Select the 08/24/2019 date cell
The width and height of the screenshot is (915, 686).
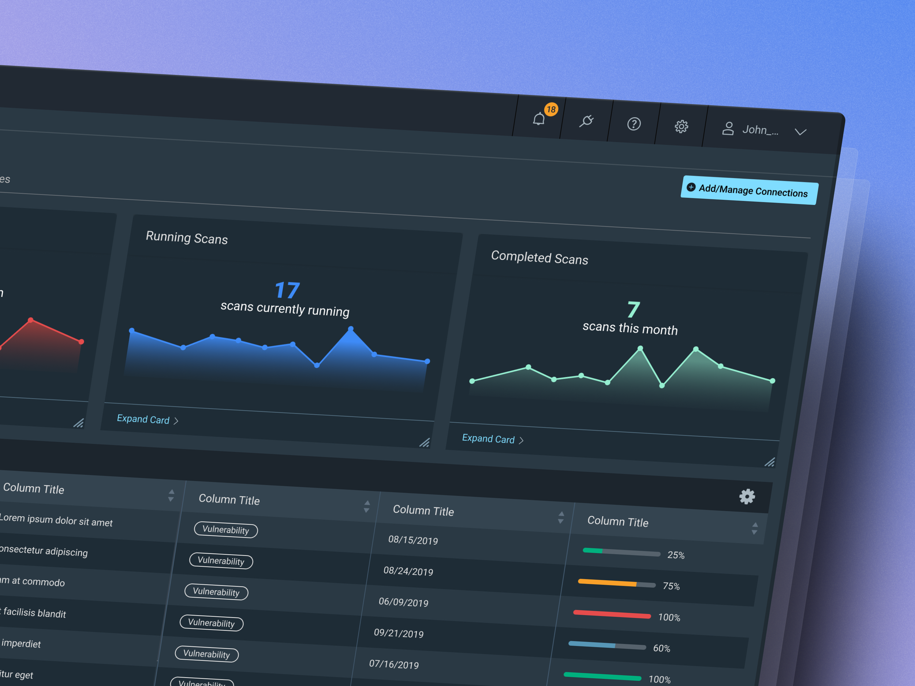click(408, 571)
